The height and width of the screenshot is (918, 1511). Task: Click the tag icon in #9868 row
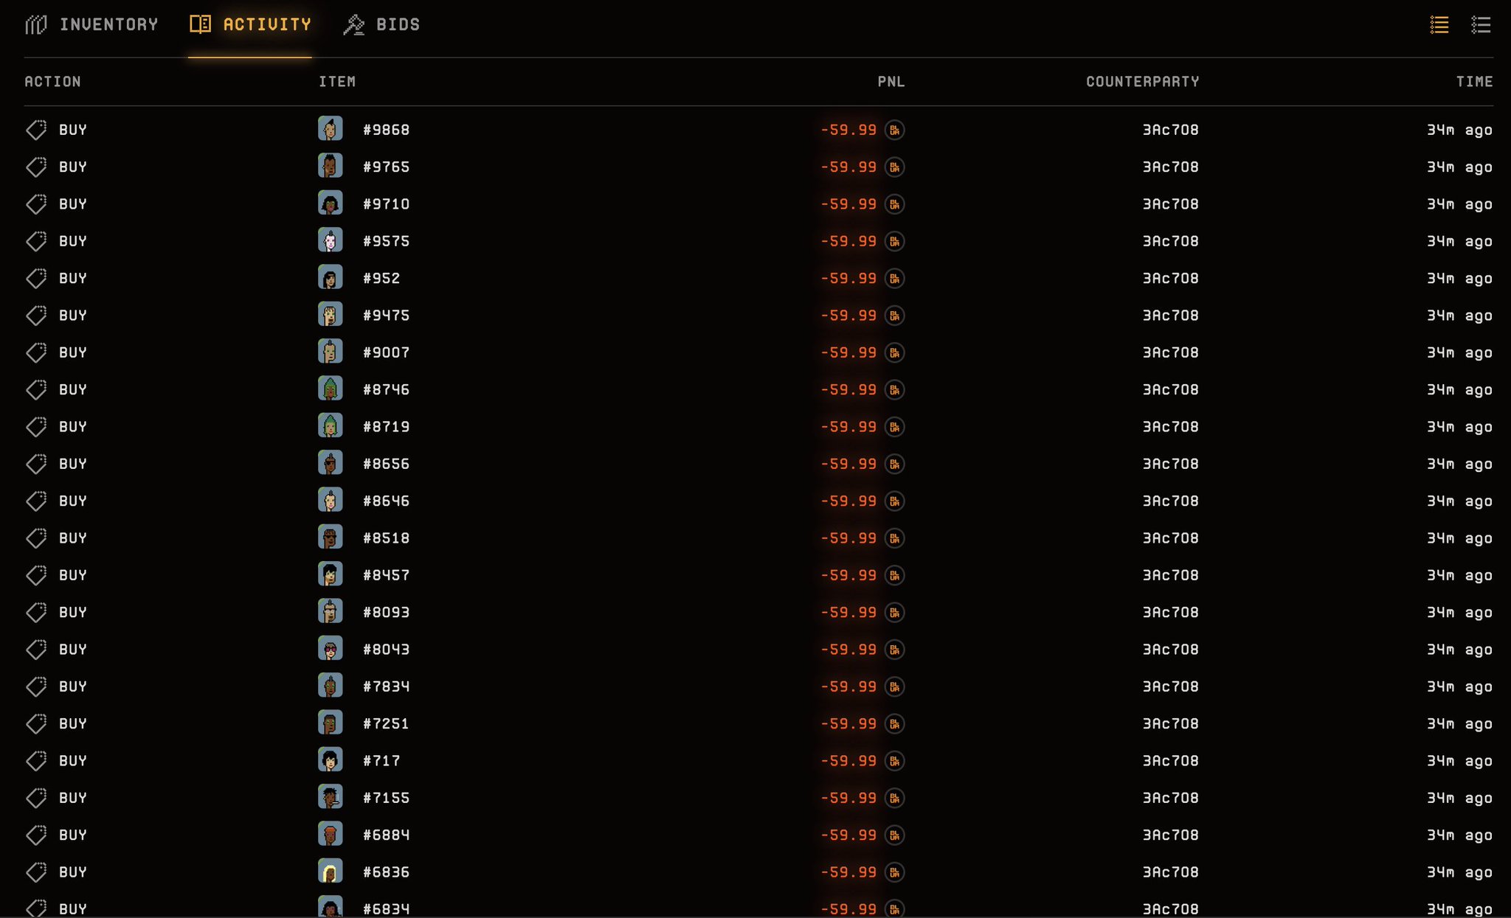click(36, 130)
